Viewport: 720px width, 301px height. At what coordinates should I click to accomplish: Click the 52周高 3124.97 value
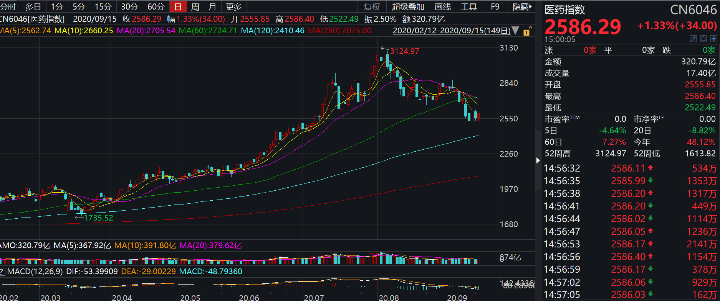[x=611, y=154]
